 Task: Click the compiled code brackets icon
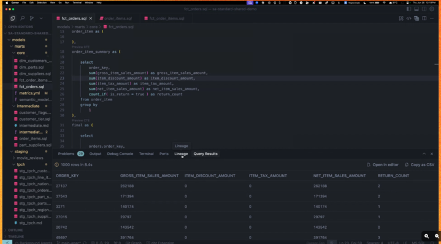[x=408, y=18]
